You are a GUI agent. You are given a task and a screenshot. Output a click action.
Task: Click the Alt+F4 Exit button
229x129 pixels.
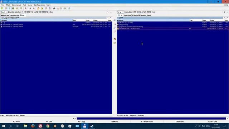[213, 121]
